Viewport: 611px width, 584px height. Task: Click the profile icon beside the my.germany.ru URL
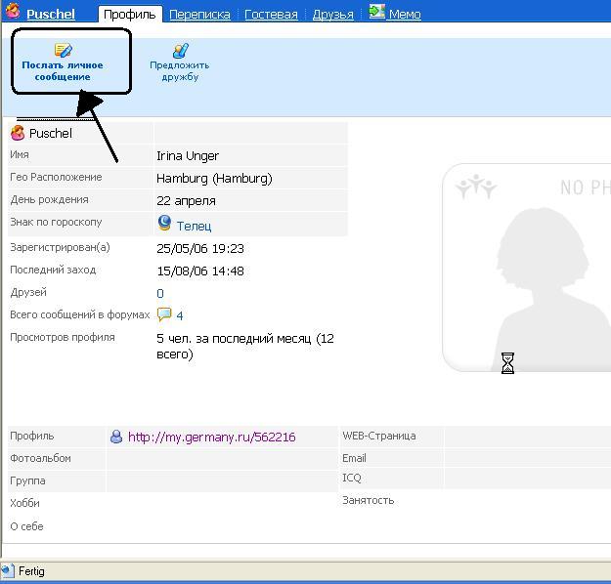(116, 438)
